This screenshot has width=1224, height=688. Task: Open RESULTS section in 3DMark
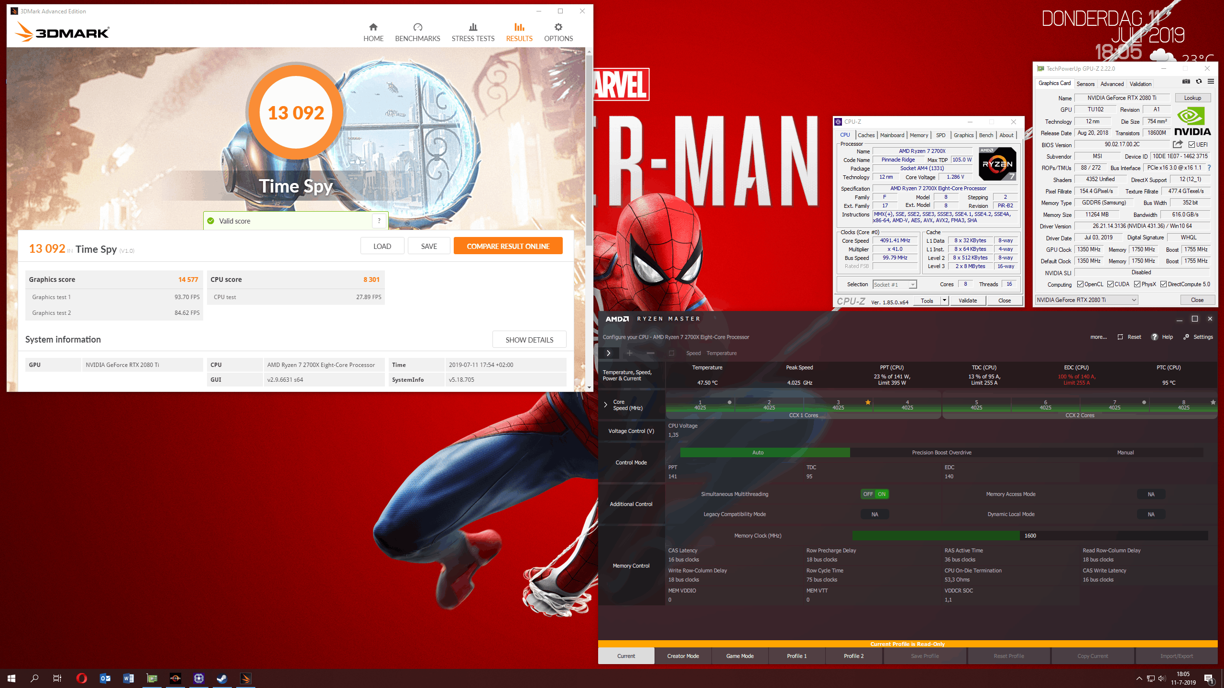[x=519, y=32]
